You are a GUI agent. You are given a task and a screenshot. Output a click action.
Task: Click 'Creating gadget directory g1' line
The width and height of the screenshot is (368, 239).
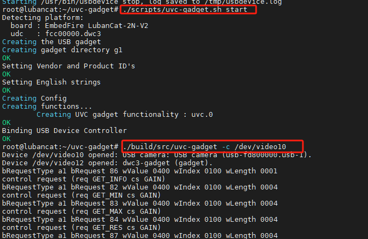pos(62,50)
